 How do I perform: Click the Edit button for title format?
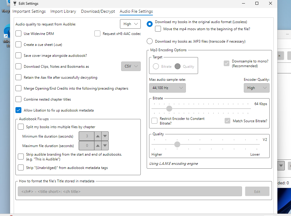click(257, 191)
